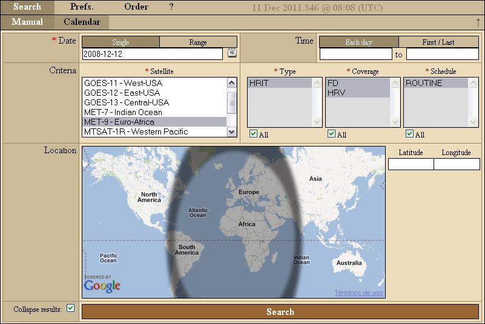Click the satellite list scrollbar thumb
The image size is (485, 324).
pyautogui.click(x=232, y=103)
